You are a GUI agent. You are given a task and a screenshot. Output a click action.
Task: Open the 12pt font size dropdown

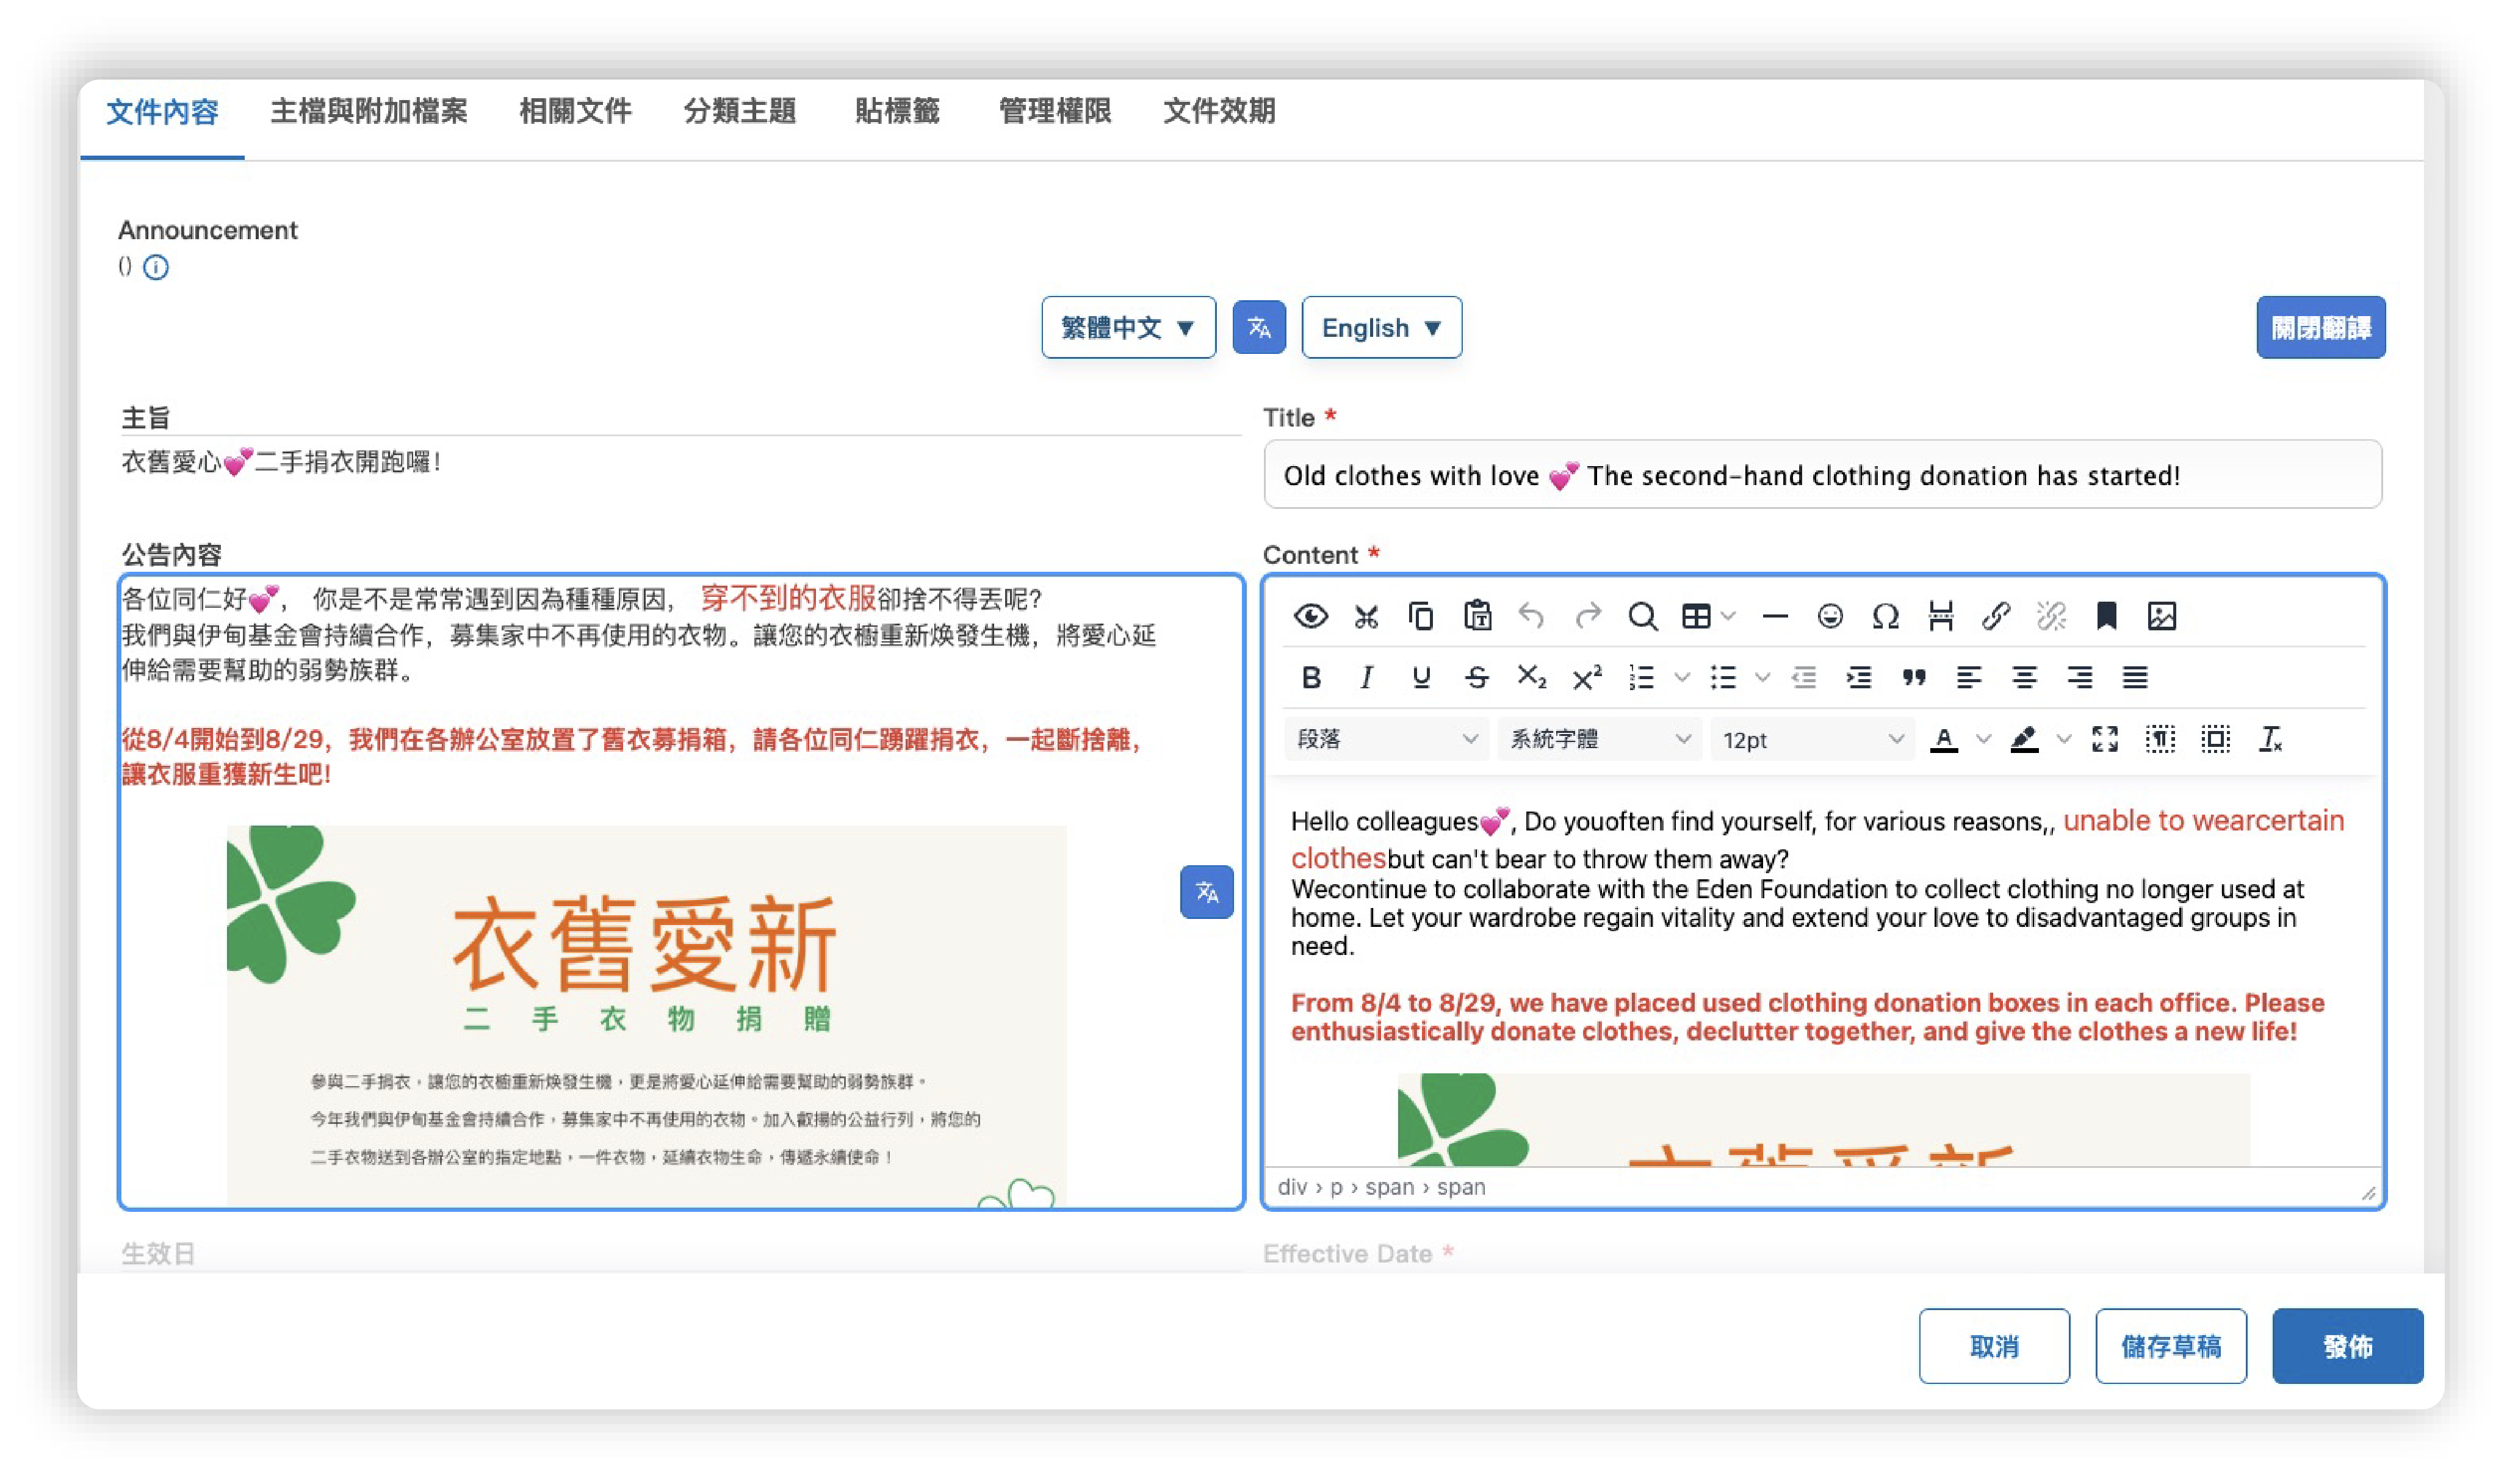(x=1812, y=739)
